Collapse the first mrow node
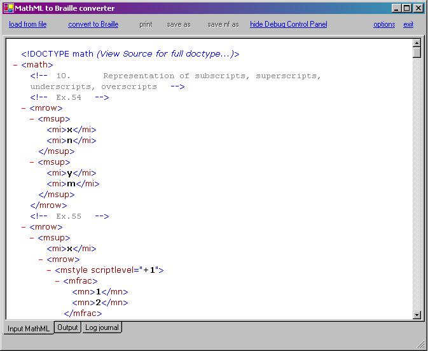Image resolution: width=428 pixels, height=351 pixels. [x=24, y=108]
